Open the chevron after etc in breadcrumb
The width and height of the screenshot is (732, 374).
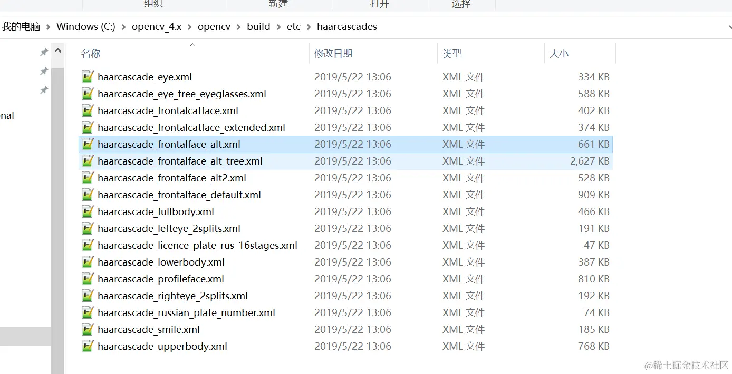click(x=309, y=27)
